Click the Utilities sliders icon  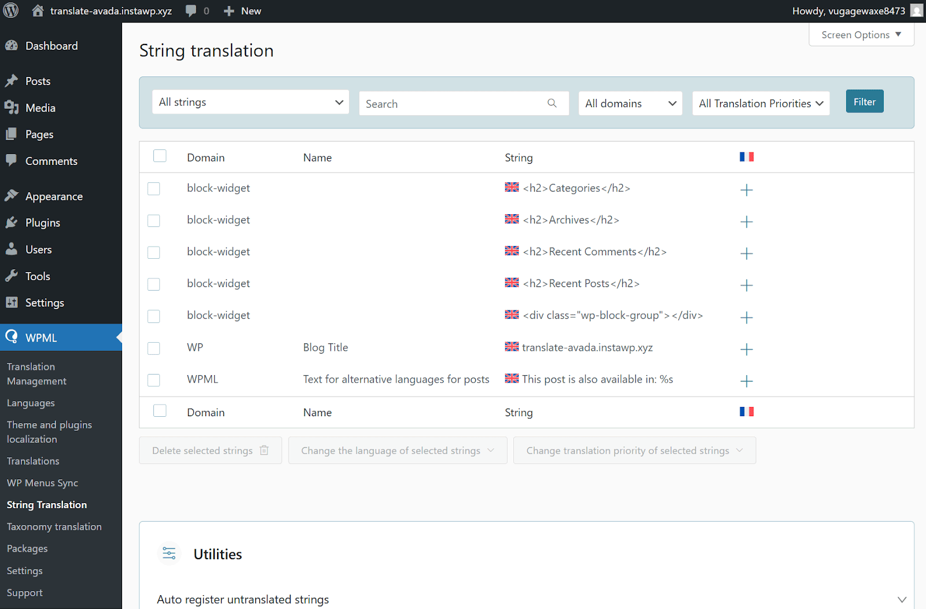pos(169,553)
